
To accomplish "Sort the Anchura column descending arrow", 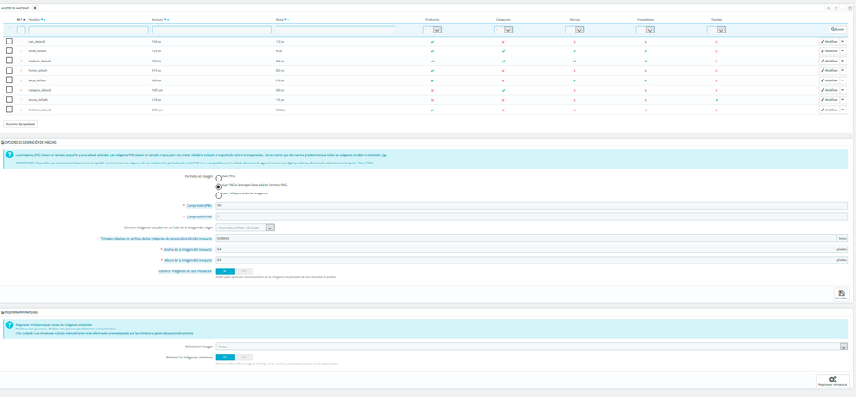I will point(165,19).
